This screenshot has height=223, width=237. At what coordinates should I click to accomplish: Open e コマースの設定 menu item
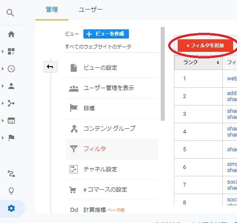click(112, 190)
